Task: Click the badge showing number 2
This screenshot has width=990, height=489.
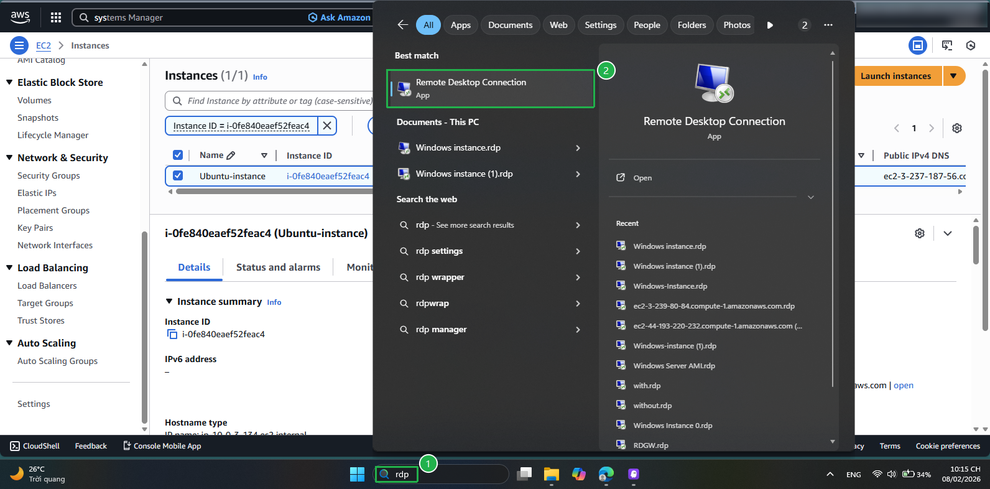Action: coord(805,25)
